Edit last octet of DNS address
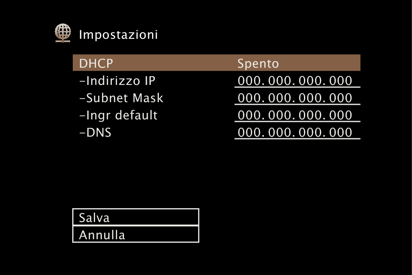The width and height of the screenshot is (412, 275). tap(341, 132)
